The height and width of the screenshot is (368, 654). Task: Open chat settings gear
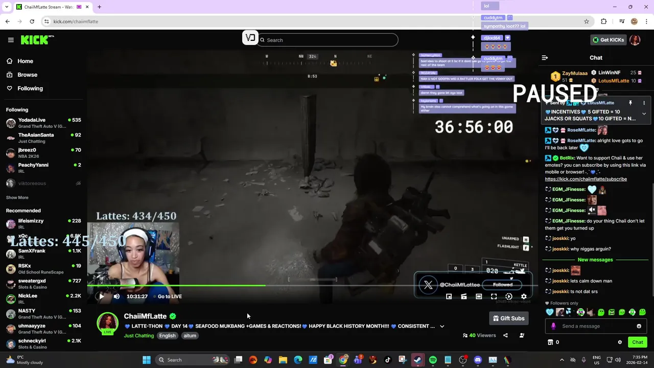click(x=620, y=342)
